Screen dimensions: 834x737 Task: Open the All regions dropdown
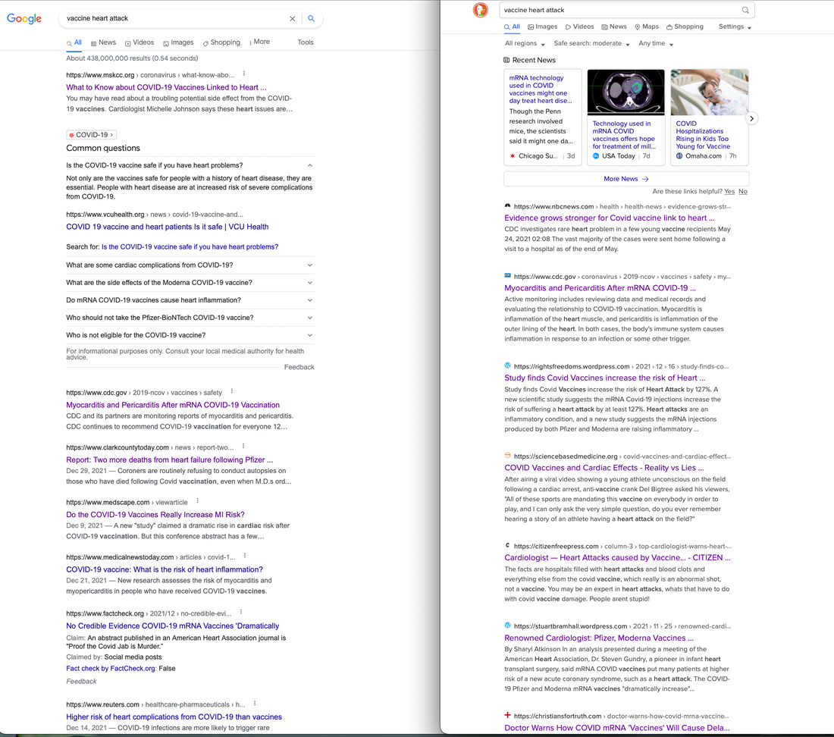[x=525, y=44]
